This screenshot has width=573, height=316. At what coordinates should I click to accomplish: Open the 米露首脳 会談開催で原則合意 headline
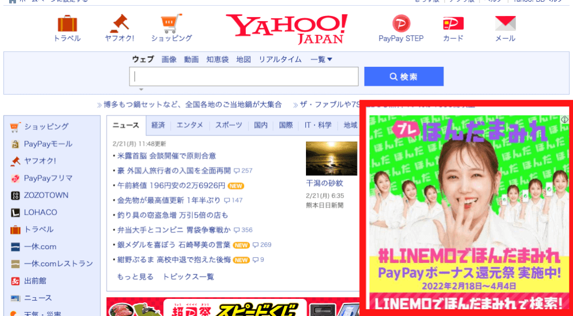167,155
